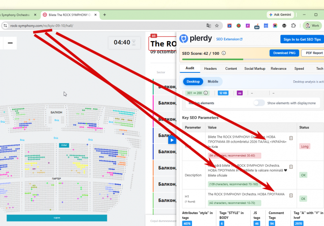324x226 pixels.
Task: Open the blue M extension icon
Action: 266,26
